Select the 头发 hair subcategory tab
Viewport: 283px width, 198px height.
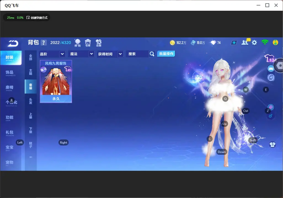point(31,101)
